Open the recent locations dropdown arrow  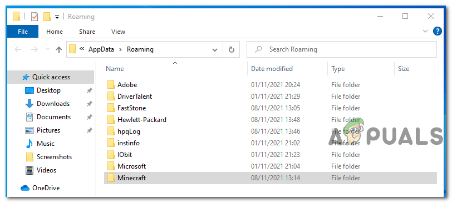47,50
